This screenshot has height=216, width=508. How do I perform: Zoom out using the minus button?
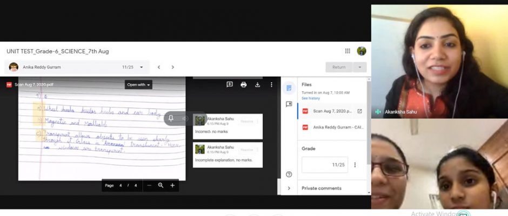point(149,185)
